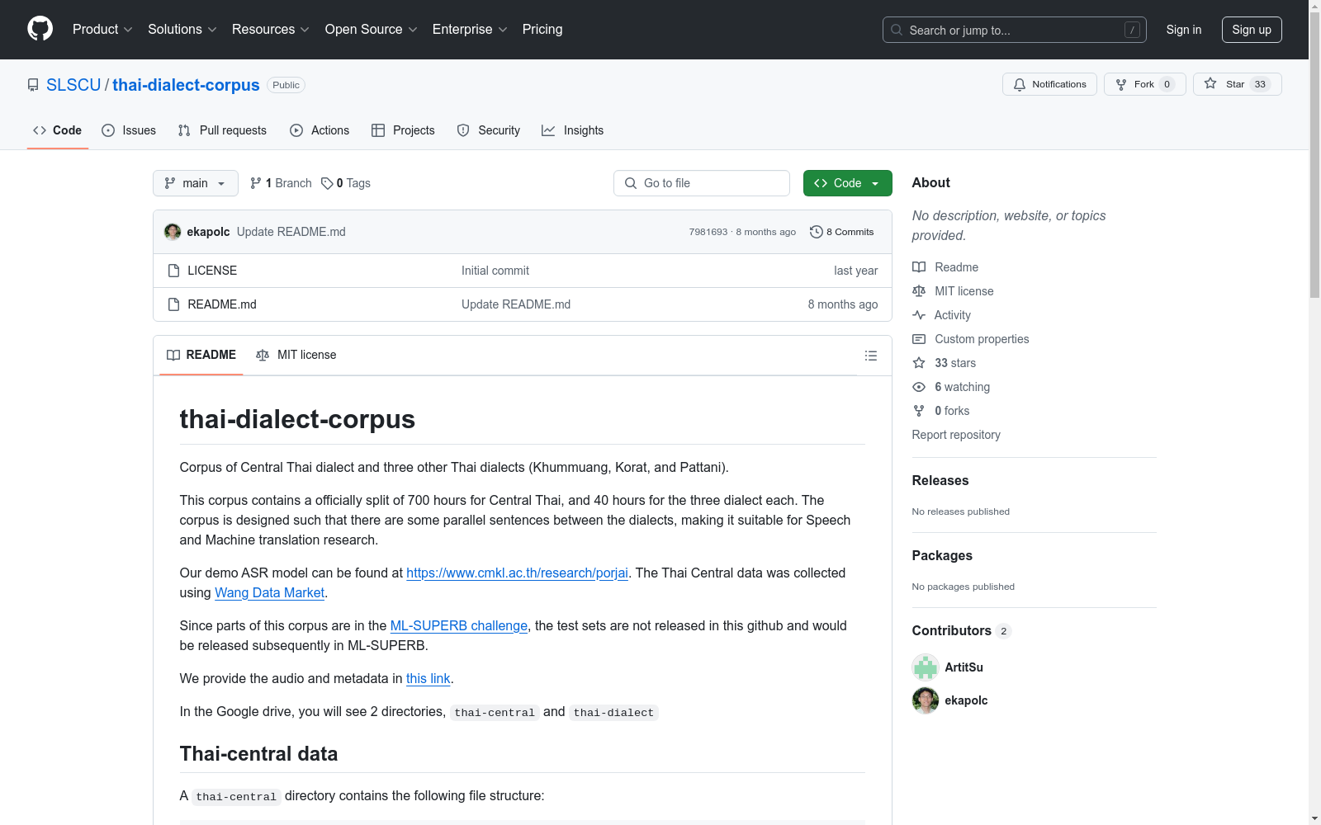Open the Initial commit message link
1321x825 pixels.
pyautogui.click(x=495, y=271)
